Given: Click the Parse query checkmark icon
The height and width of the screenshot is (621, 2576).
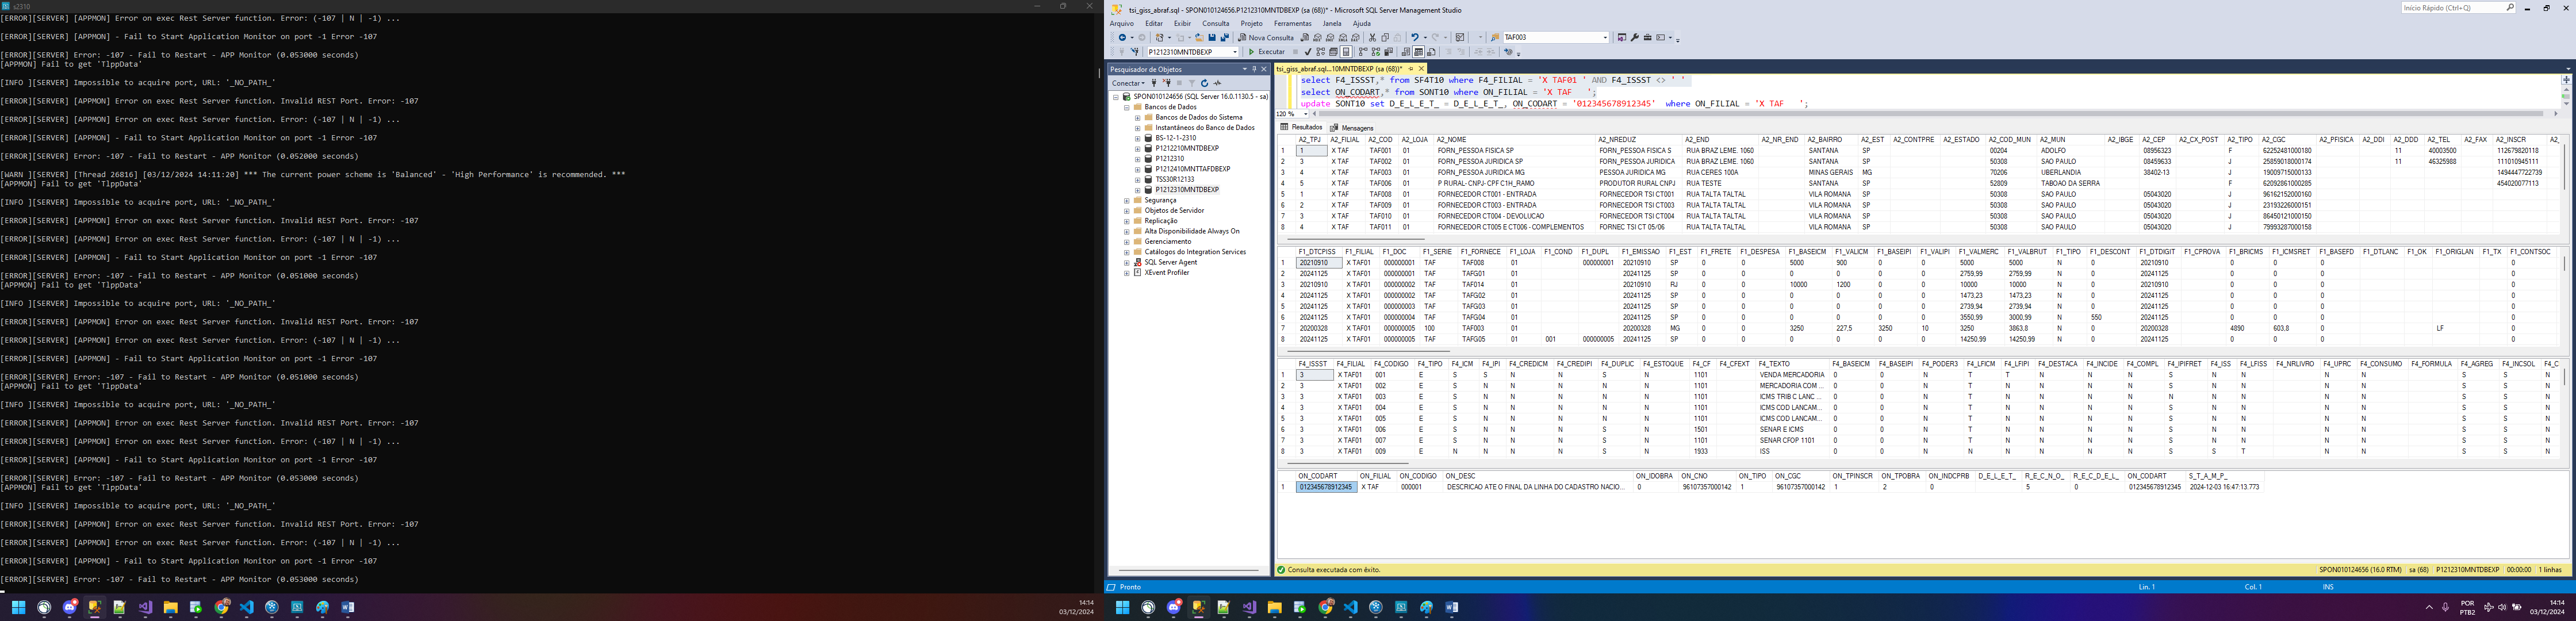Looking at the screenshot, I should pos(1308,52).
